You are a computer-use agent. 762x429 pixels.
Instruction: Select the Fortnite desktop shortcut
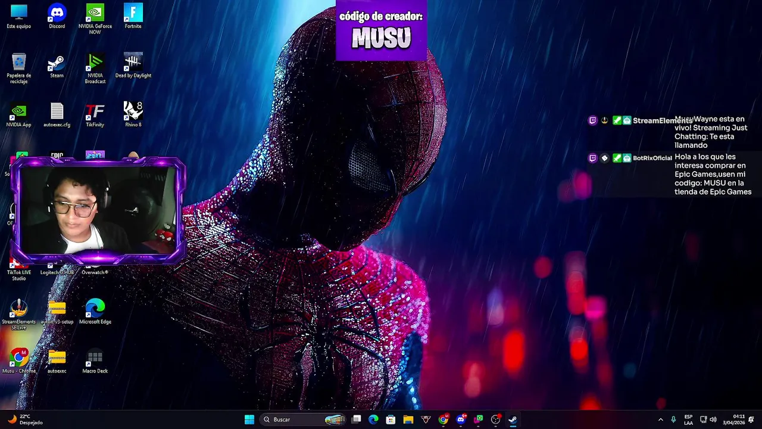pyautogui.click(x=133, y=16)
